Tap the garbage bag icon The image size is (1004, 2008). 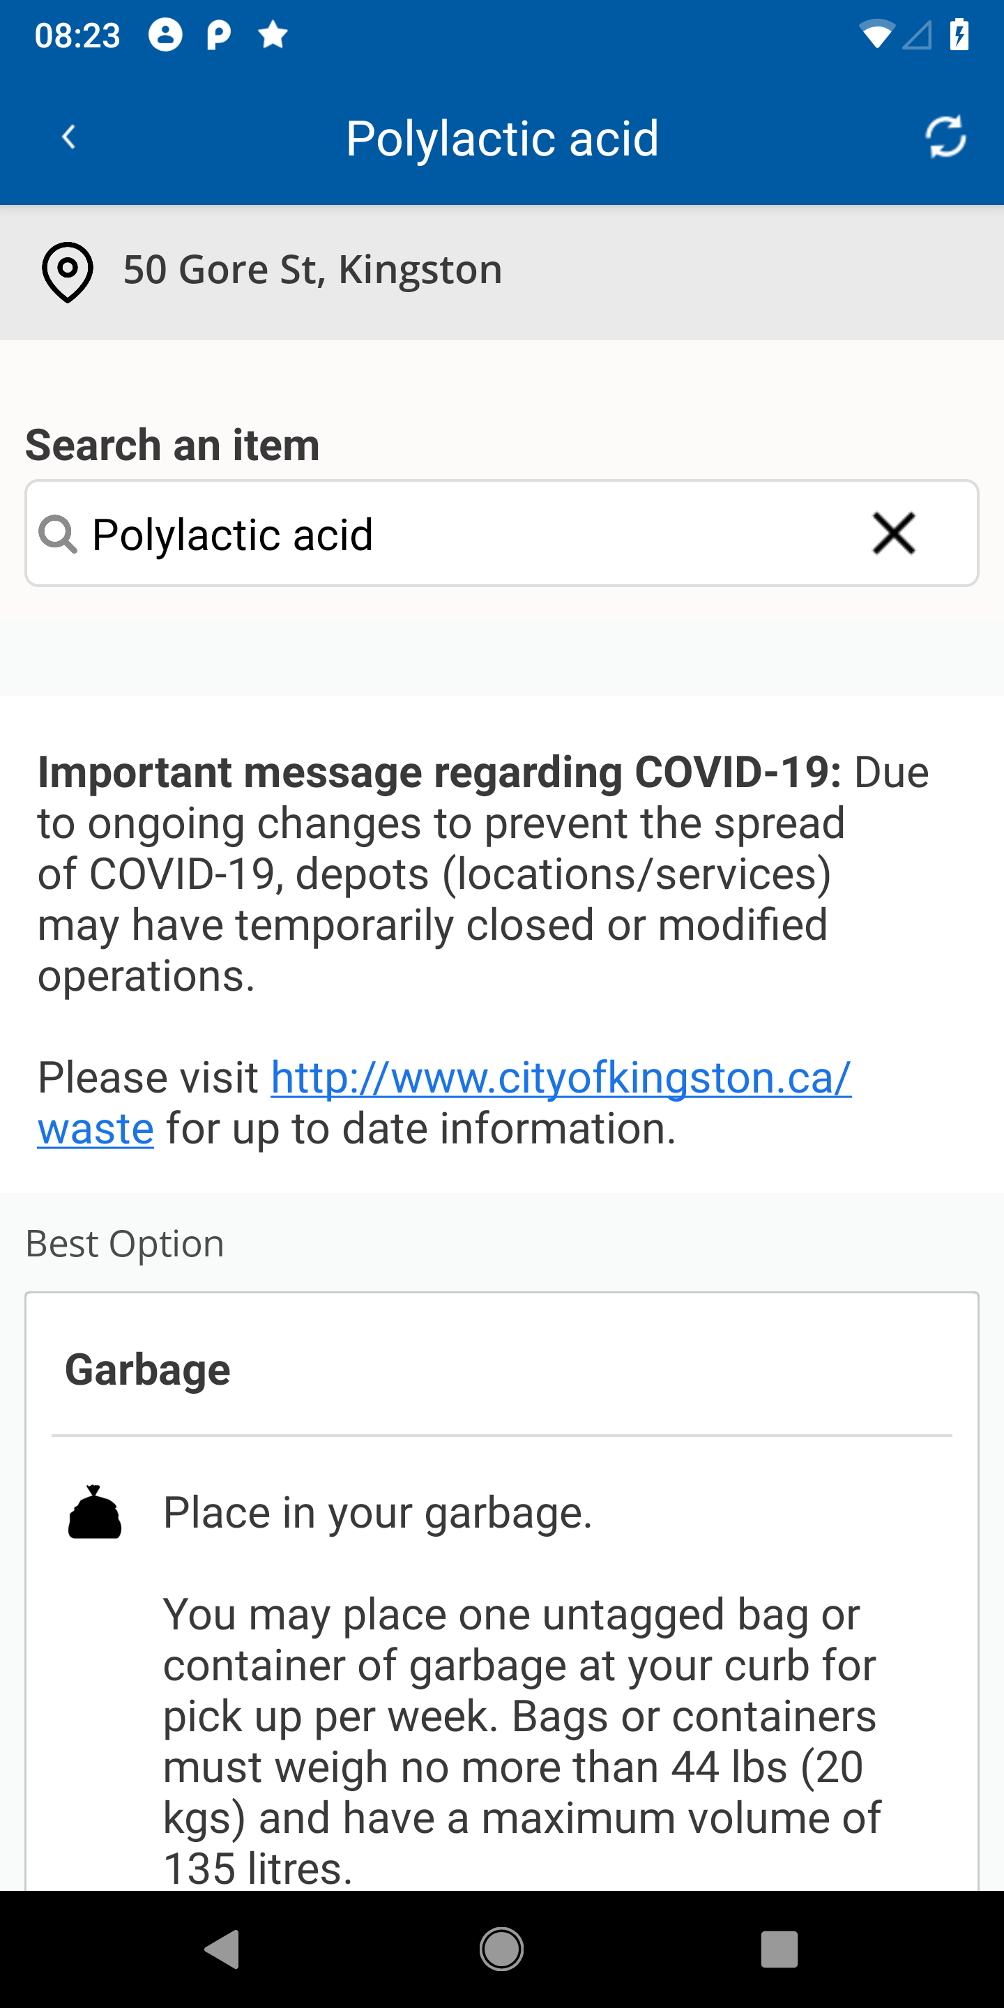(94, 1512)
